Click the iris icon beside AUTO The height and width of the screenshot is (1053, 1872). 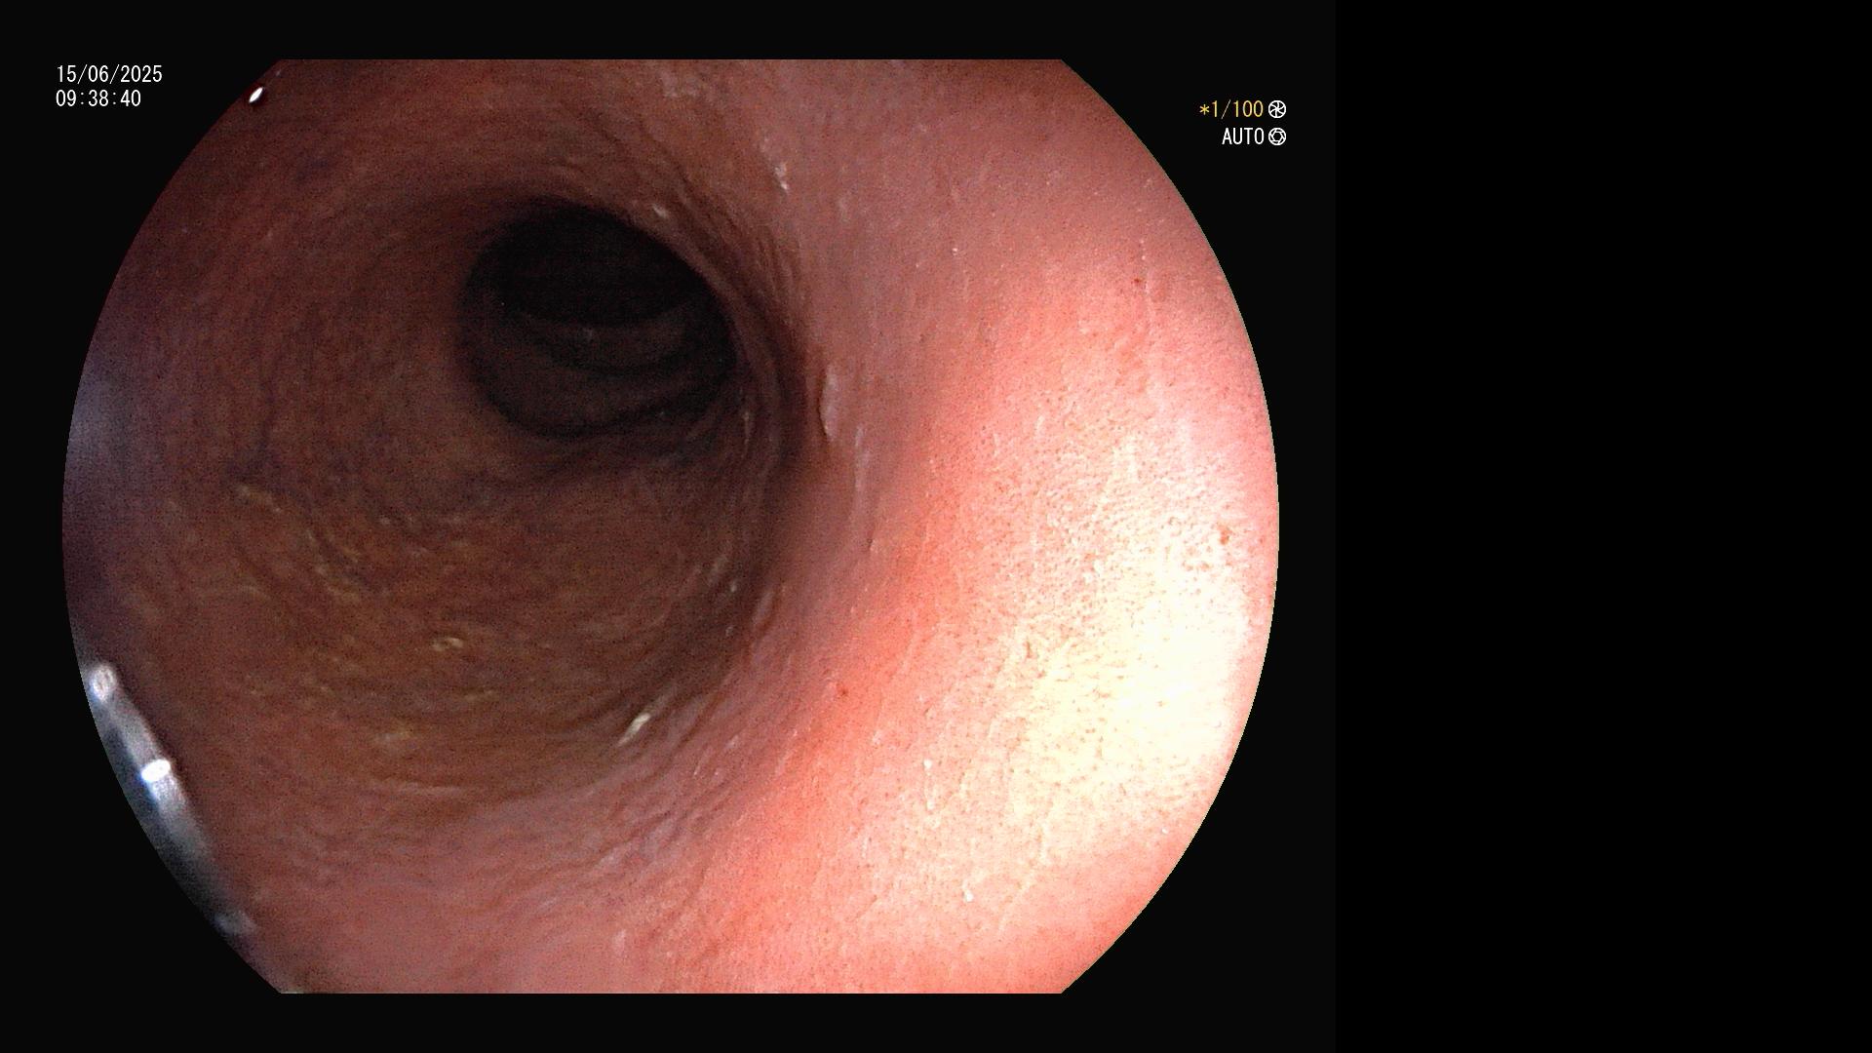[1277, 136]
